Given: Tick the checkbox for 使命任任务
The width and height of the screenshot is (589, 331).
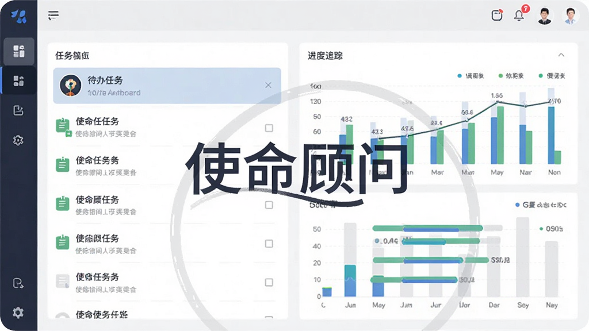Looking at the screenshot, I should point(269,128).
